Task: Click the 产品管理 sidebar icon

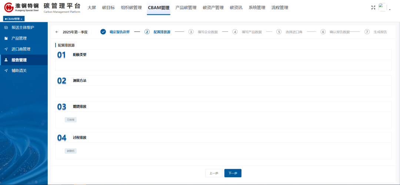Action: coord(6,38)
